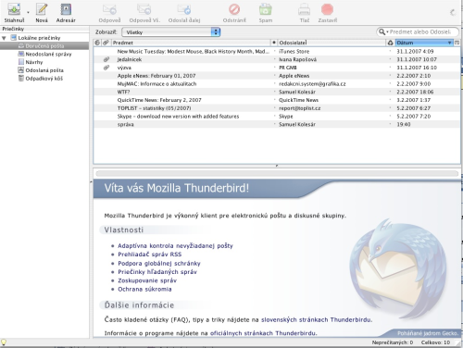Image resolution: width=463 pixels, height=348 pixels.
Task: Open the QuickTime News: February 2, 2007 message
Action: [x=159, y=100]
